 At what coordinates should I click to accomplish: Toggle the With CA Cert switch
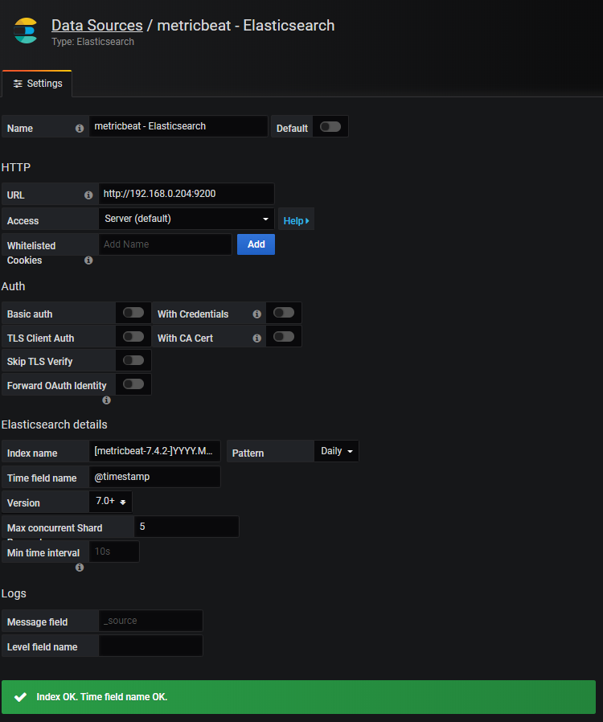[284, 337]
